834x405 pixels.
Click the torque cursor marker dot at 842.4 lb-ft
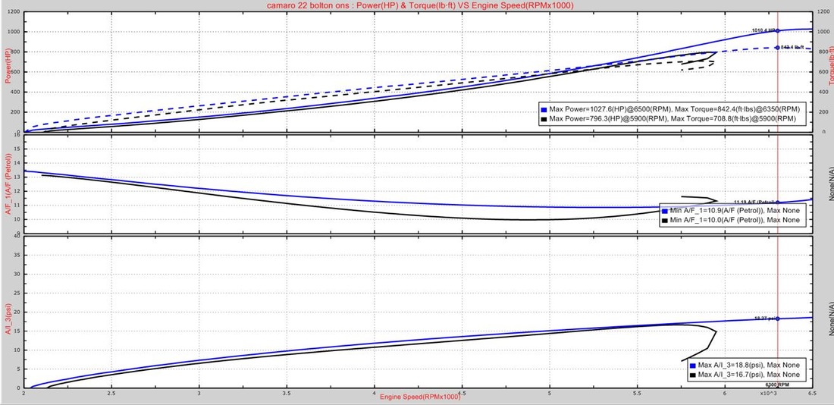pos(778,47)
